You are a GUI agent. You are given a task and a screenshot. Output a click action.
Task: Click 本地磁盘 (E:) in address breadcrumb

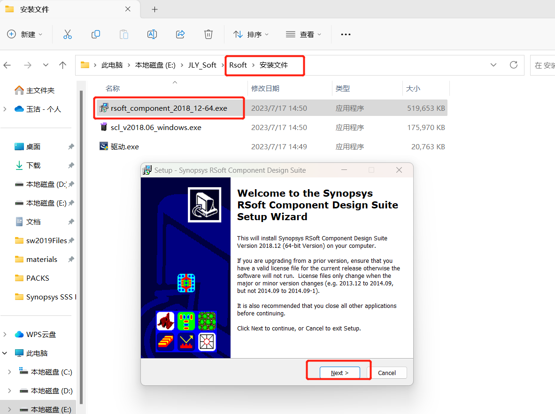click(x=155, y=65)
